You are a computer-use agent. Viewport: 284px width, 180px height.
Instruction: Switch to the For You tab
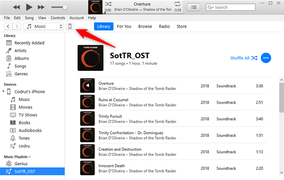point(124,26)
